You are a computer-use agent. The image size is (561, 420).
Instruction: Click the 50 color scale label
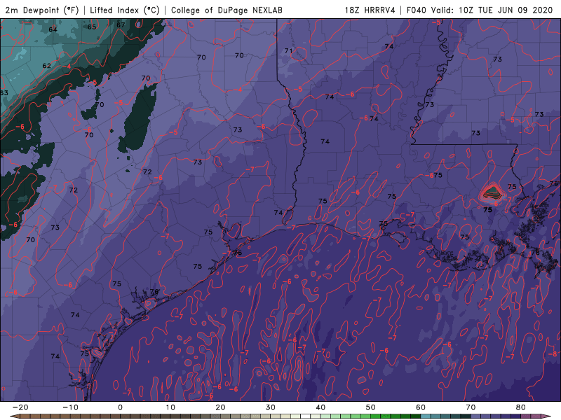371,407
